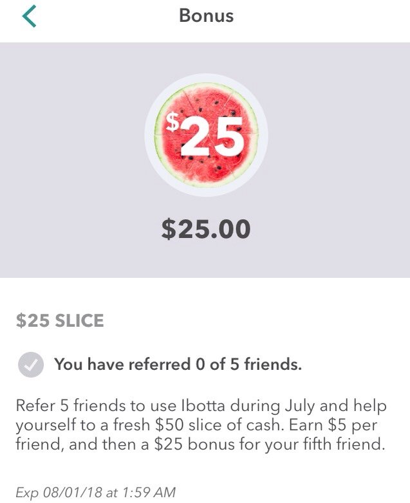The image size is (410, 503).
Task: Toggle the grey referral checkmark circle
Action: pyautogui.click(x=30, y=365)
